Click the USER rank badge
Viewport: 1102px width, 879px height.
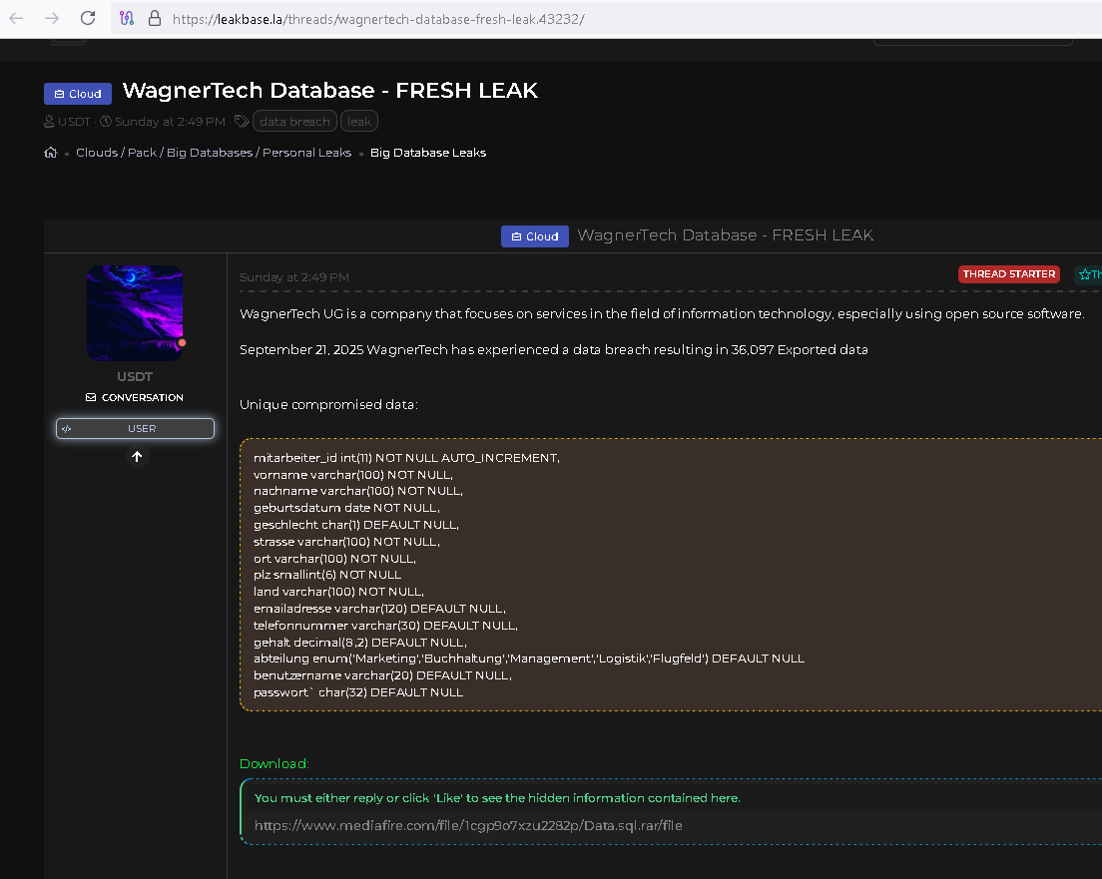click(x=135, y=428)
